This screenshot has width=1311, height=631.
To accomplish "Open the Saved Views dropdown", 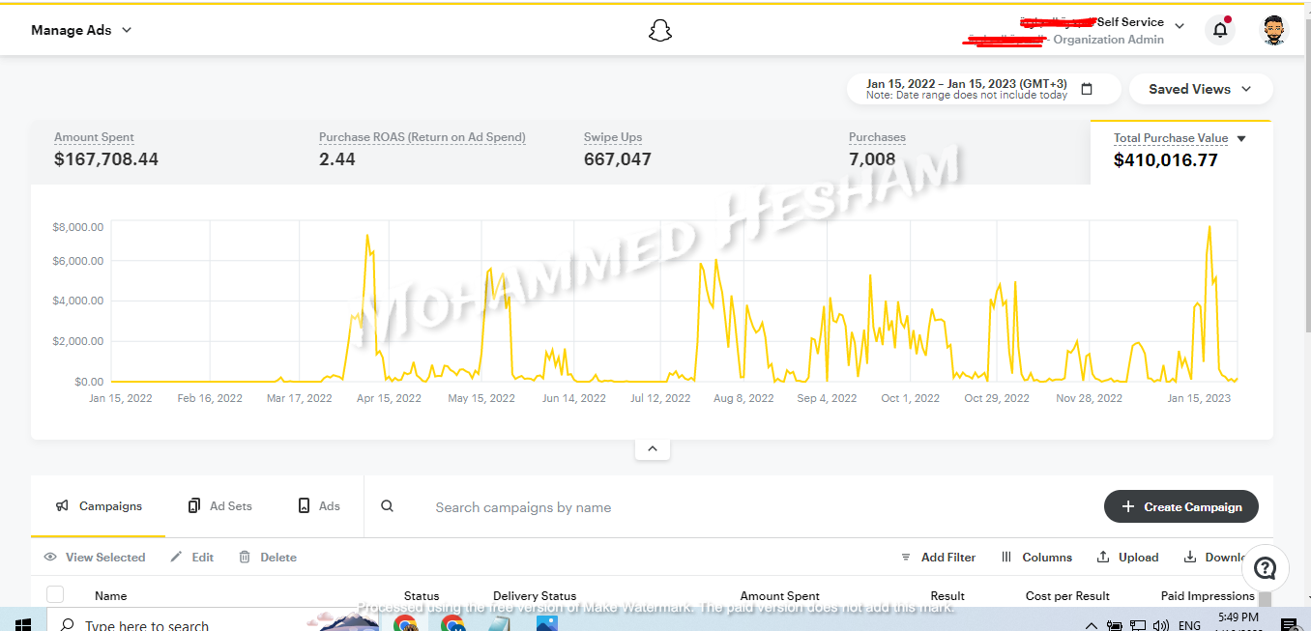I will [x=1200, y=89].
